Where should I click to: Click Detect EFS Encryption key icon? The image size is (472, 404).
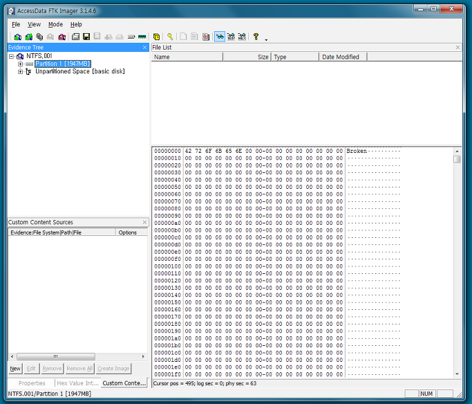point(170,37)
